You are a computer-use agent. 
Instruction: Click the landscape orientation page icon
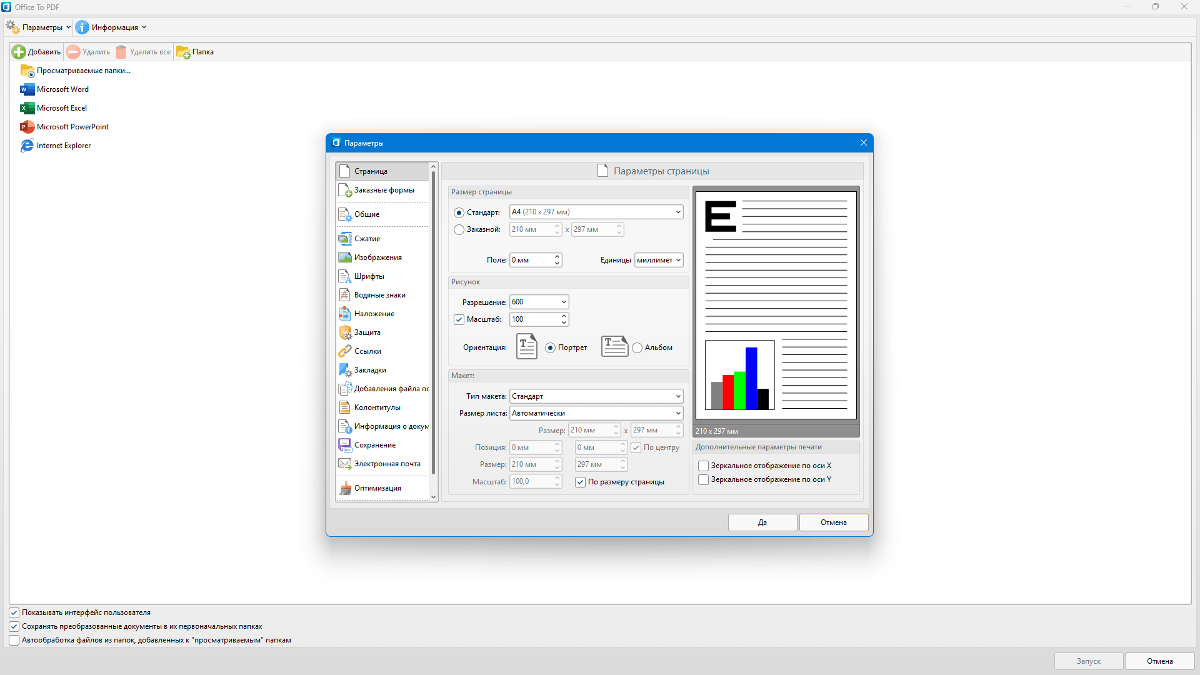[614, 346]
